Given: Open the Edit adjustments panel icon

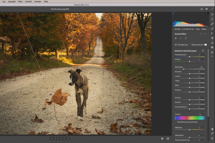Looking at the screenshot, I should point(212,14).
